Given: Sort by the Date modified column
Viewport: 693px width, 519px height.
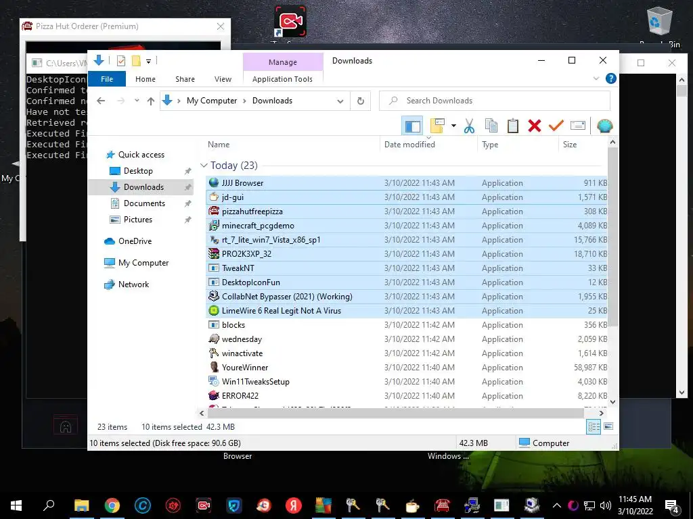Looking at the screenshot, I should (409, 145).
